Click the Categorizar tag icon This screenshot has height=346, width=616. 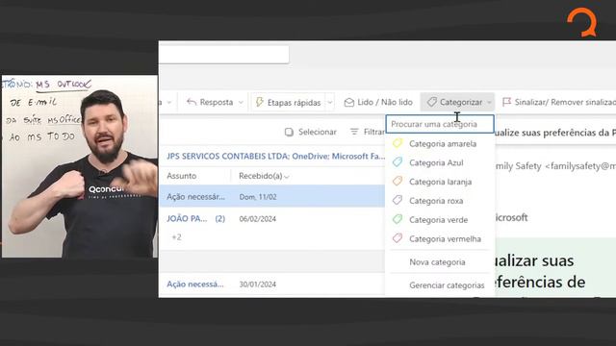432,102
